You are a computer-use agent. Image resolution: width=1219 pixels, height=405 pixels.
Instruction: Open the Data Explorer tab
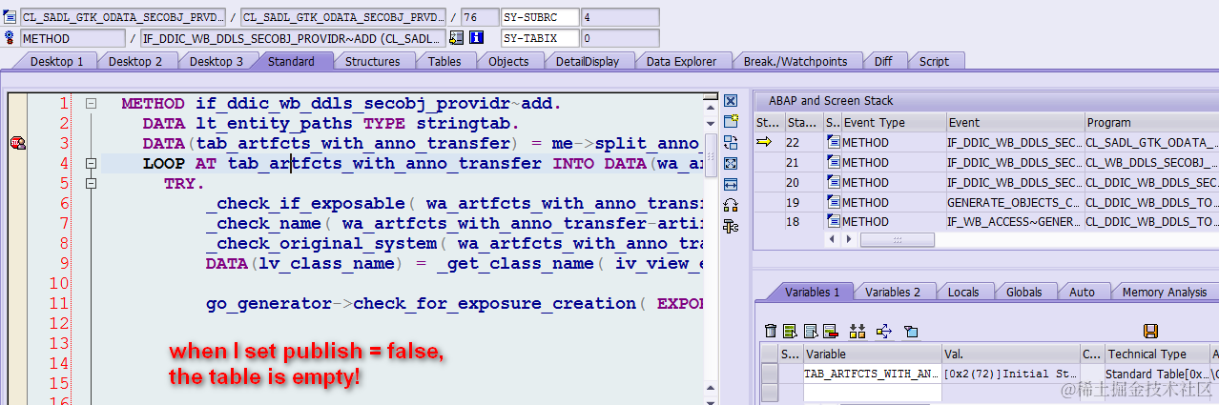[681, 61]
